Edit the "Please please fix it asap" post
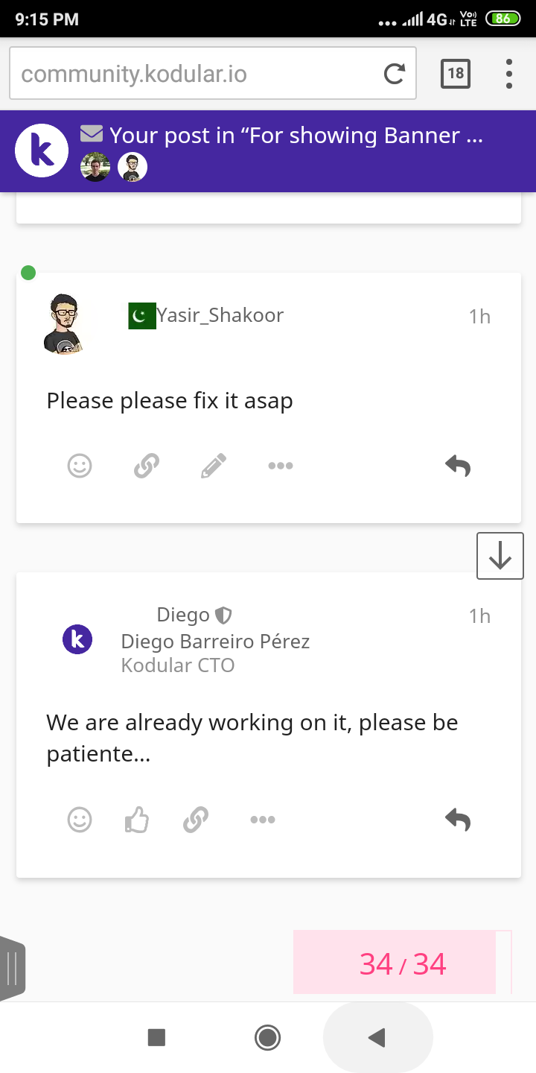This screenshot has width=536, height=1073. [213, 466]
